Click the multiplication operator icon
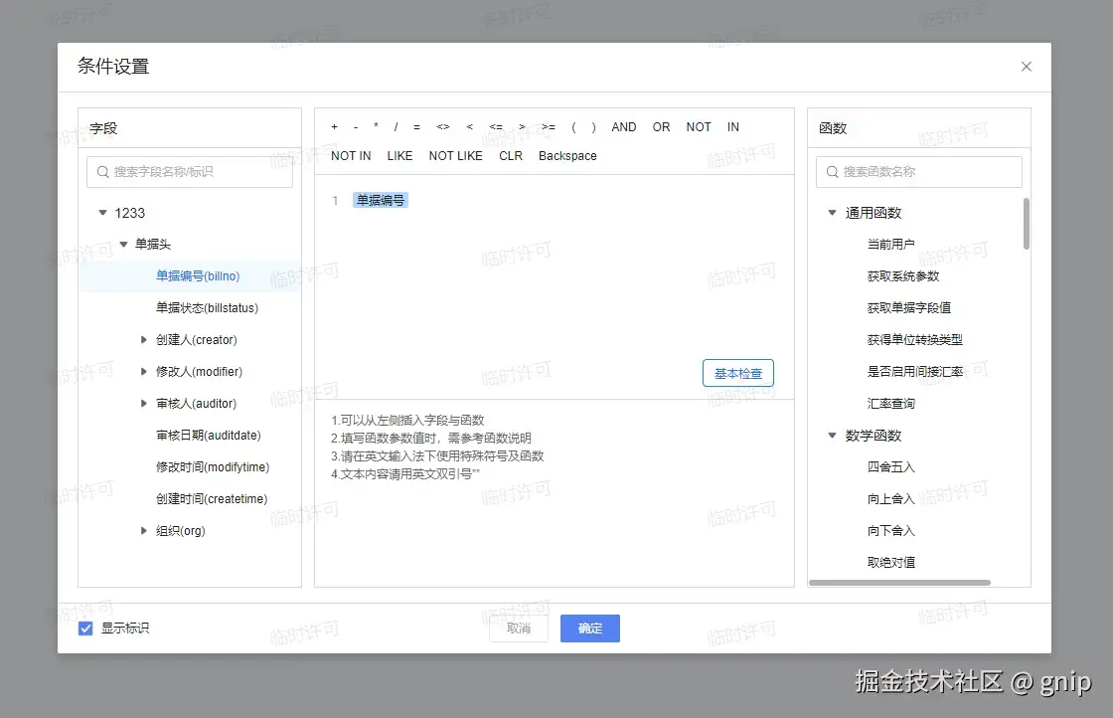 pyautogui.click(x=376, y=127)
